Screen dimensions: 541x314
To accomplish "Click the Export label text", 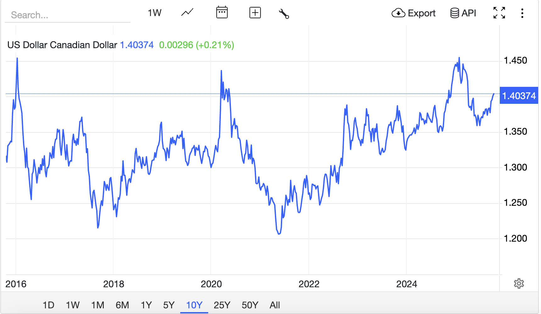I will tap(421, 13).
